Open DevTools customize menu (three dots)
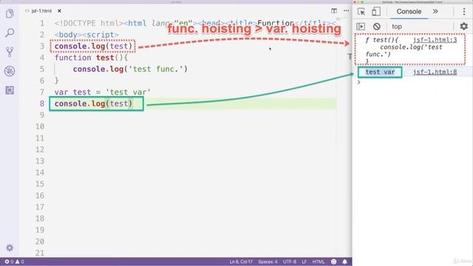 coord(464,12)
